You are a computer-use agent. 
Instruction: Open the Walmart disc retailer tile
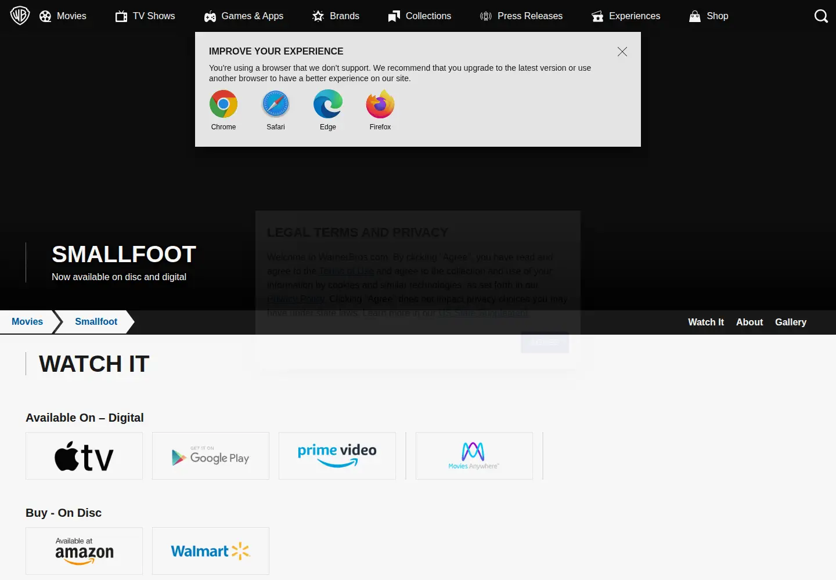click(x=211, y=551)
